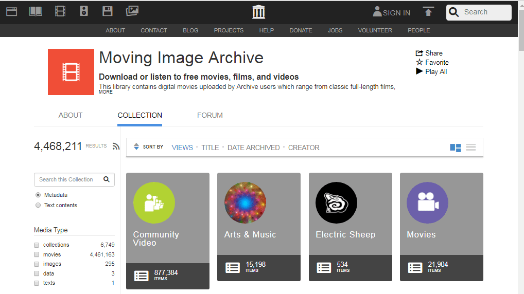Switch to tile grid view
The height and width of the screenshot is (294, 524).
(456, 148)
